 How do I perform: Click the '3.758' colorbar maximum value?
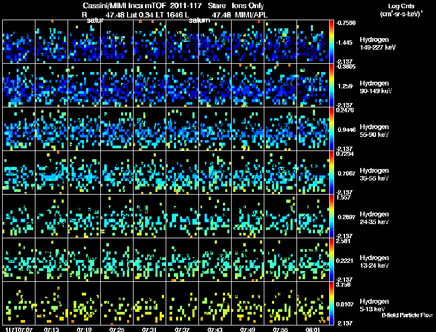(x=343, y=285)
